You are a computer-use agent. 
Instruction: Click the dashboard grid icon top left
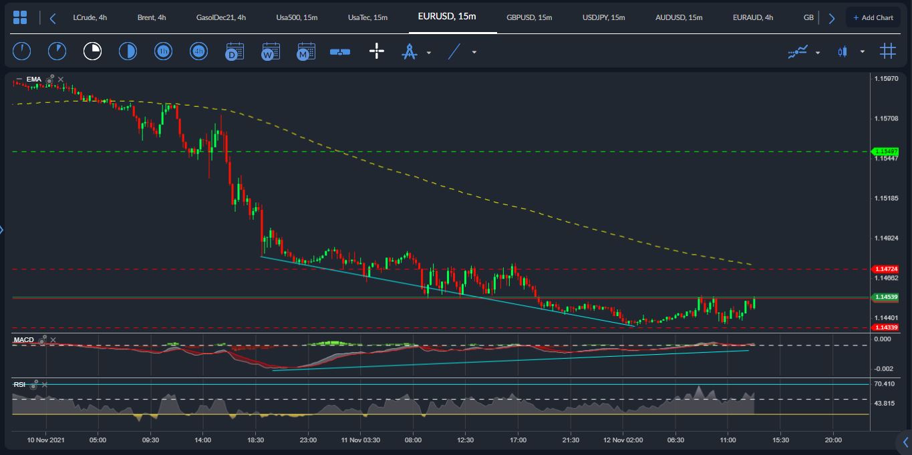20,17
